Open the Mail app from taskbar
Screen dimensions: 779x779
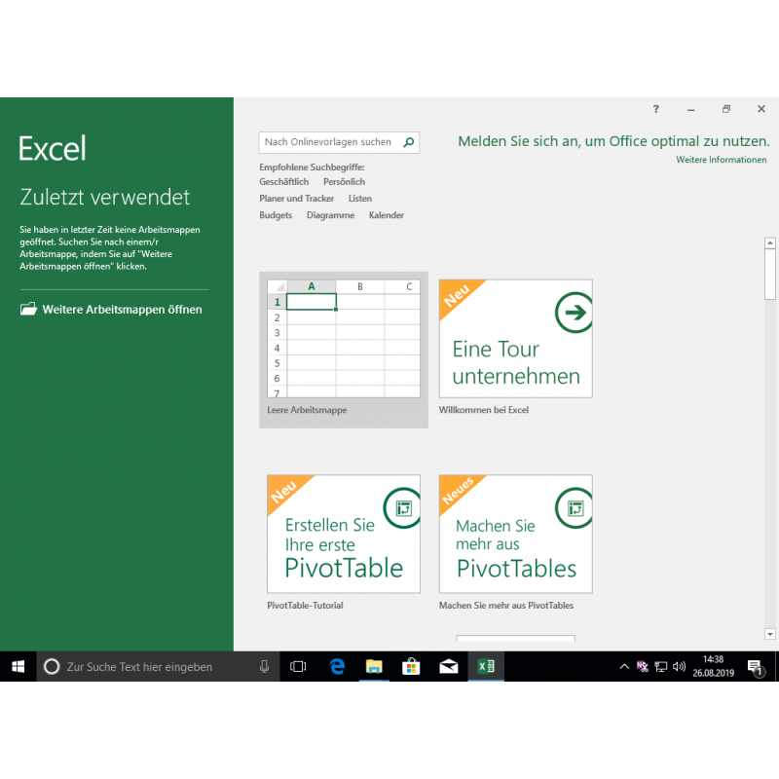coord(449,666)
